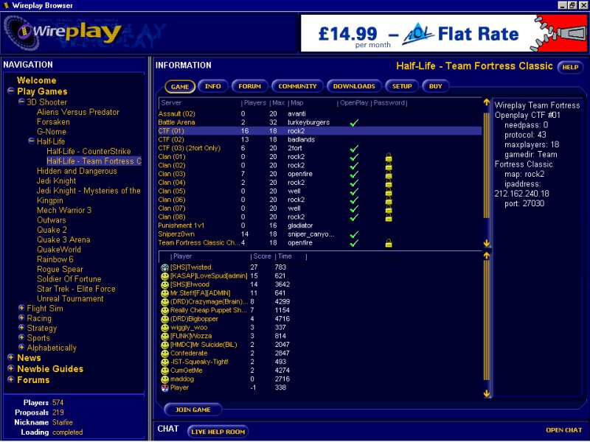Click the OpenPlay checkmark for Clan (08)
Image resolution: width=590 pixels, height=442 pixels.
coord(354,217)
